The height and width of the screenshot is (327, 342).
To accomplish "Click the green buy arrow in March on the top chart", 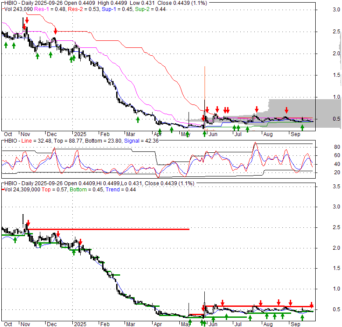I will [138, 119].
